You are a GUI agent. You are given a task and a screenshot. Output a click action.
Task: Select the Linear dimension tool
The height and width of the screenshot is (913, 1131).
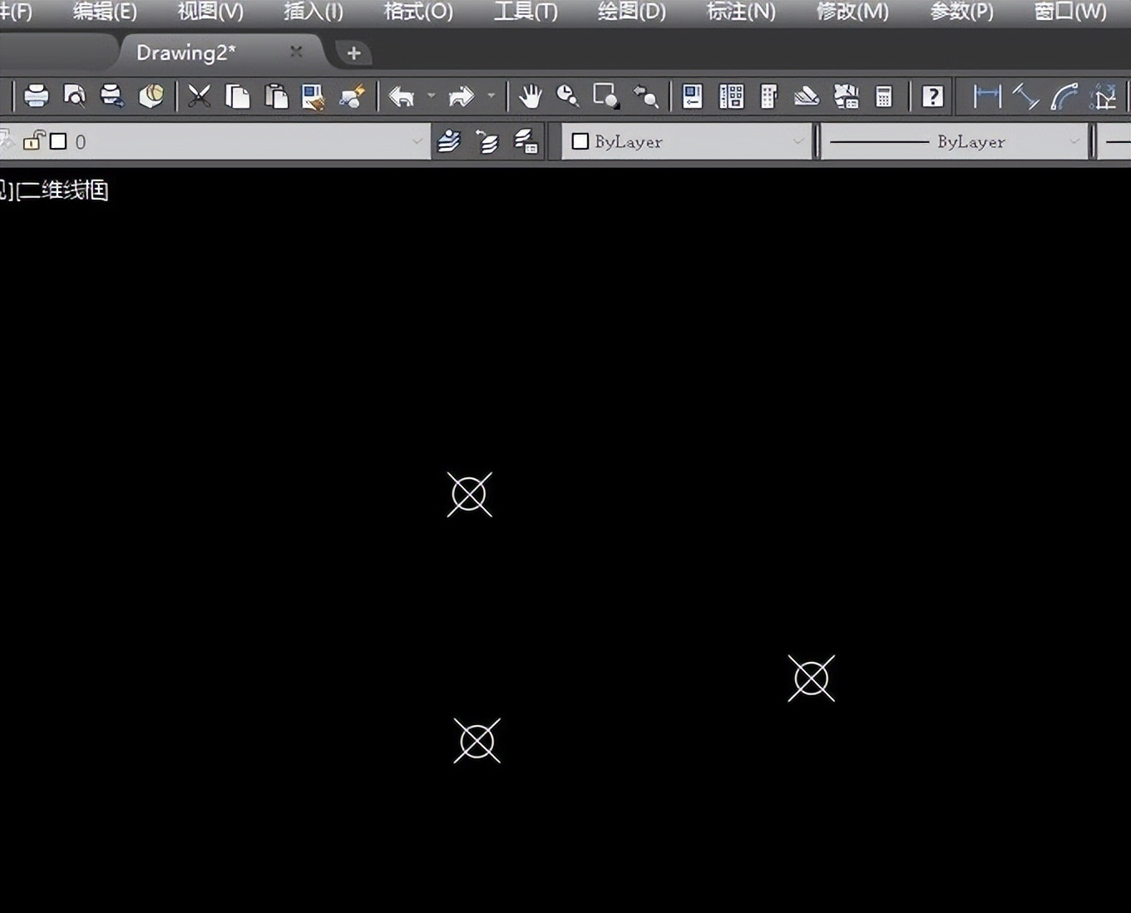986,96
